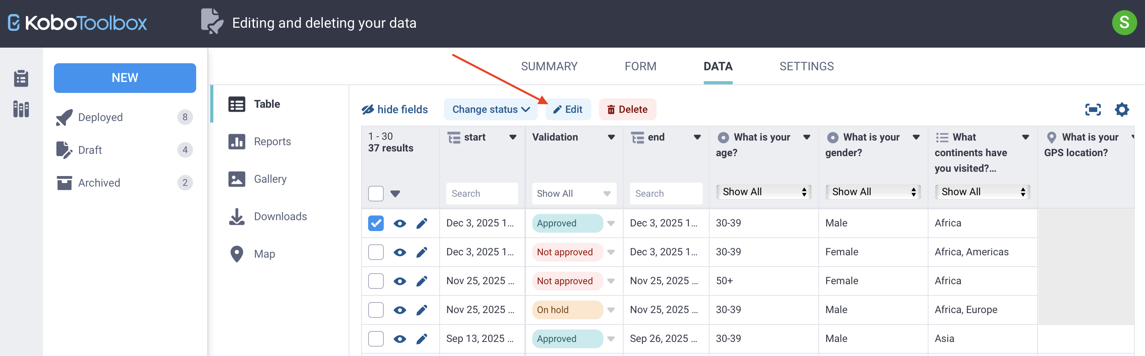
Task: Toggle the select-all checkbox in header
Action: pyautogui.click(x=376, y=193)
